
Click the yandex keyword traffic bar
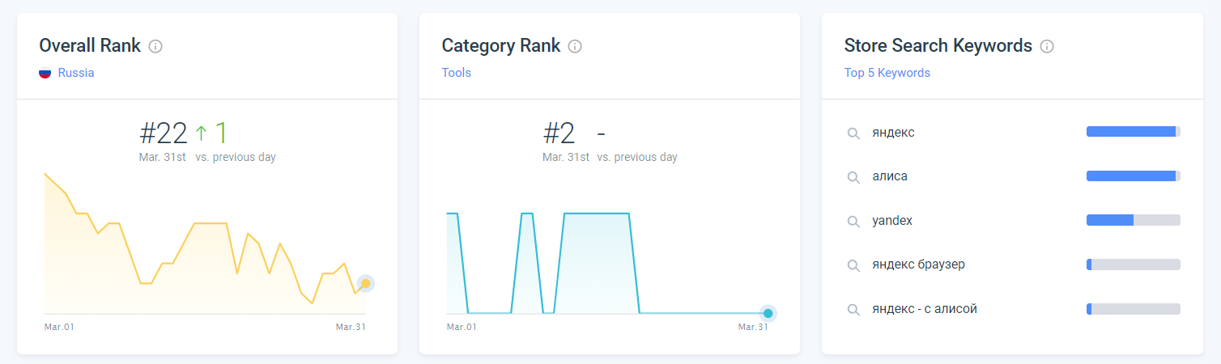(x=1133, y=220)
